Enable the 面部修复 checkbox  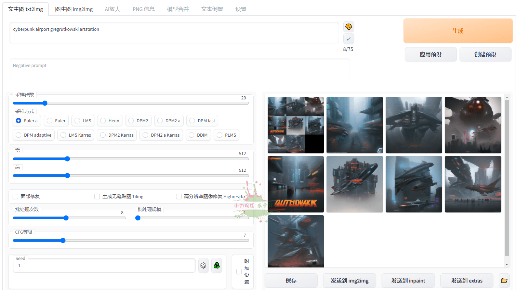click(x=15, y=196)
